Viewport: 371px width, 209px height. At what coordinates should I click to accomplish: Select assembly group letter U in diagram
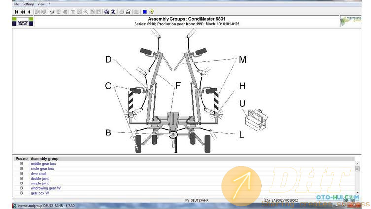pos(242,104)
